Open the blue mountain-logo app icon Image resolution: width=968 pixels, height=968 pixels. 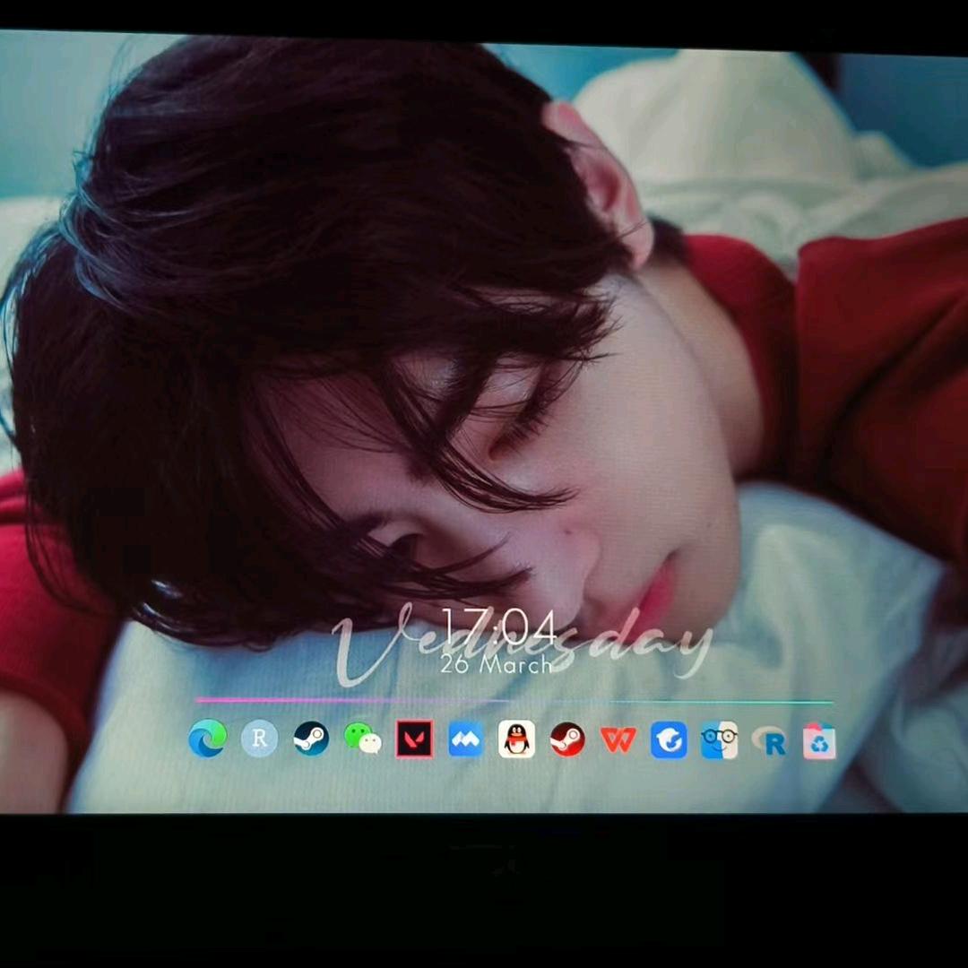tap(465, 739)
